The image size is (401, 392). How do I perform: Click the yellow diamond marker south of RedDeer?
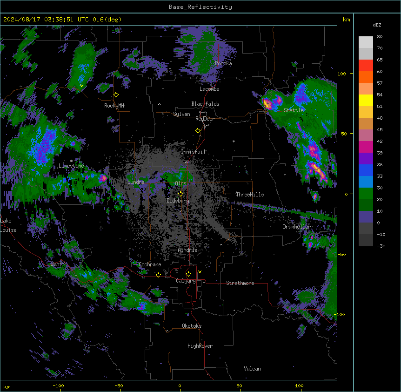[x=198, y=131]
